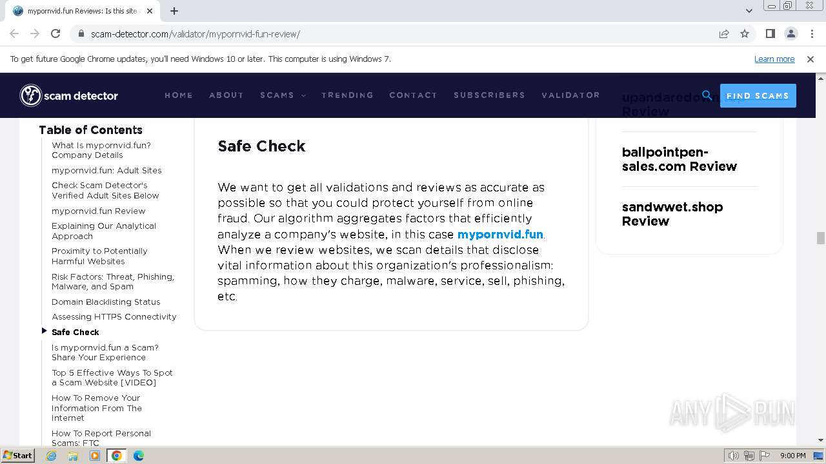Jump to 'Domain Blacklisting Status'
The image size is (826, 464).
click(x=106, y=302)
